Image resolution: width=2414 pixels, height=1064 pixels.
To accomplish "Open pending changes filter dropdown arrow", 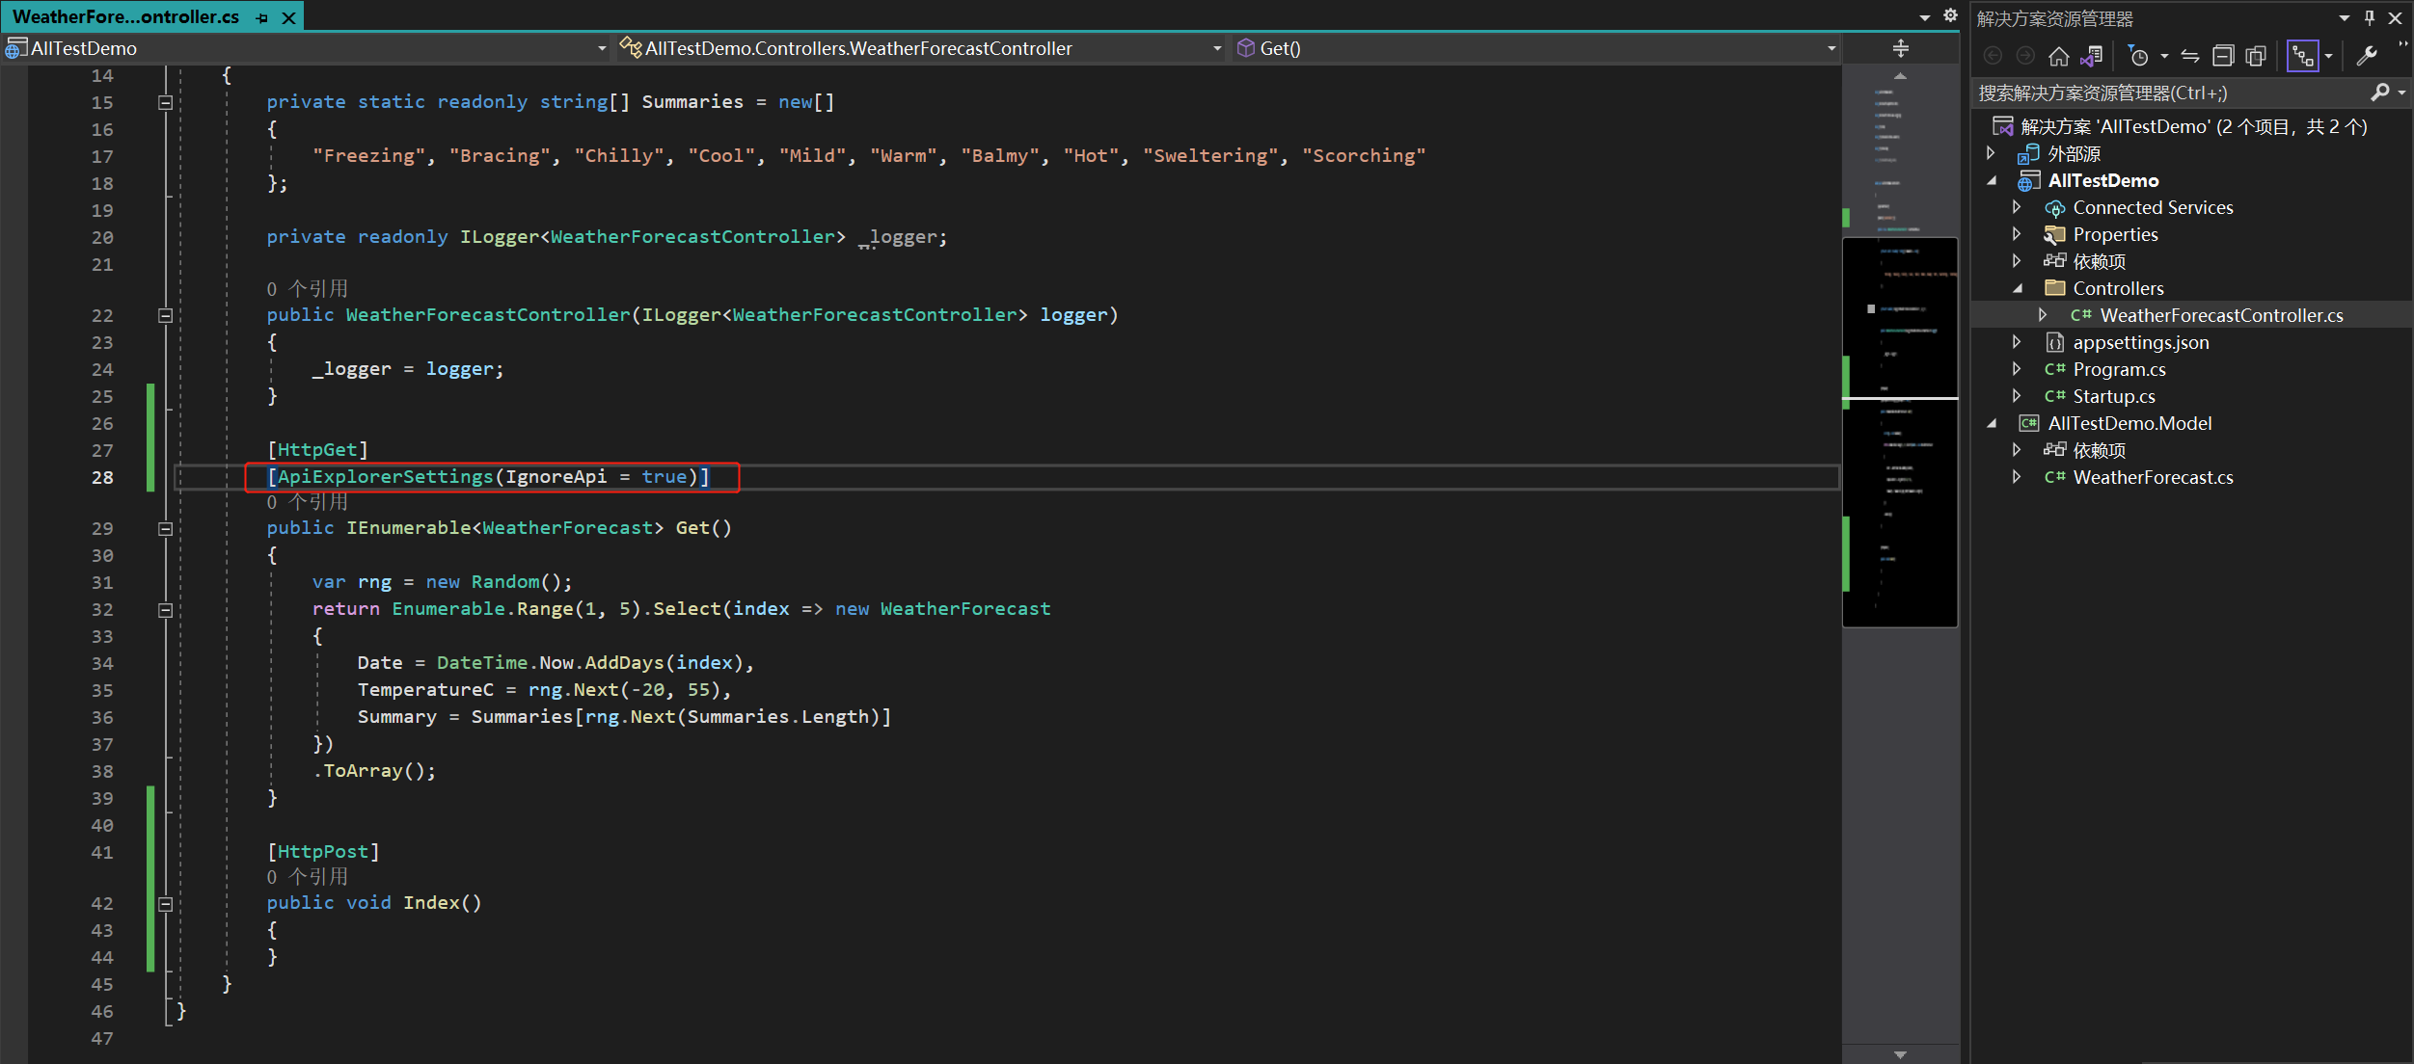I will point(2164,57).
